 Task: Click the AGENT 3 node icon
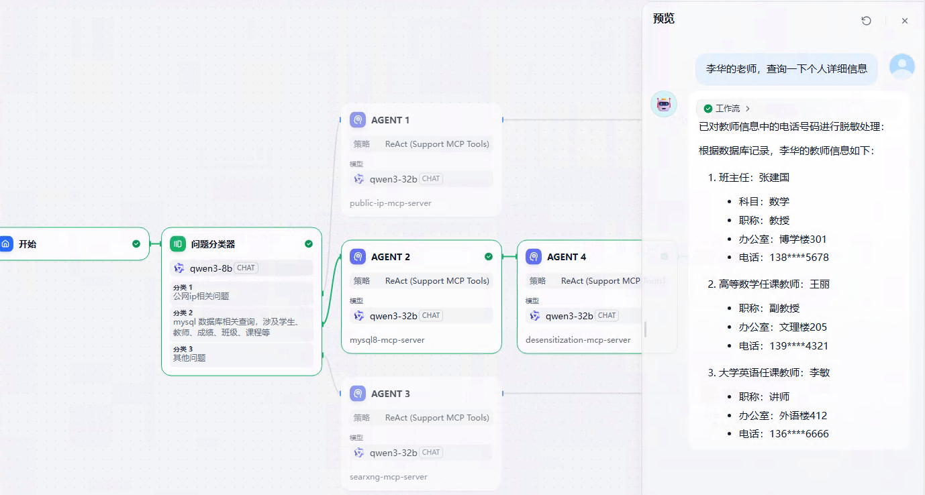coord(358,394)
